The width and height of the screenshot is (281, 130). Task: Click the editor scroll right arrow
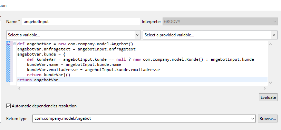265,88
